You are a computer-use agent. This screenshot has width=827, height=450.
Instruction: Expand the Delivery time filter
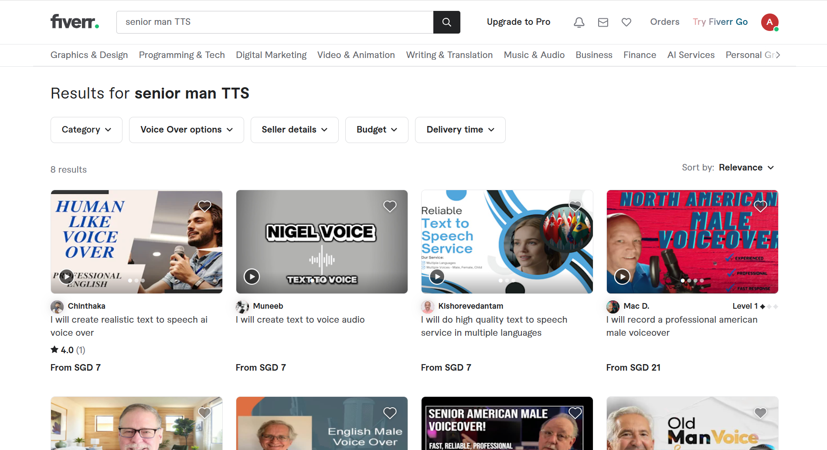click(460, 130)
